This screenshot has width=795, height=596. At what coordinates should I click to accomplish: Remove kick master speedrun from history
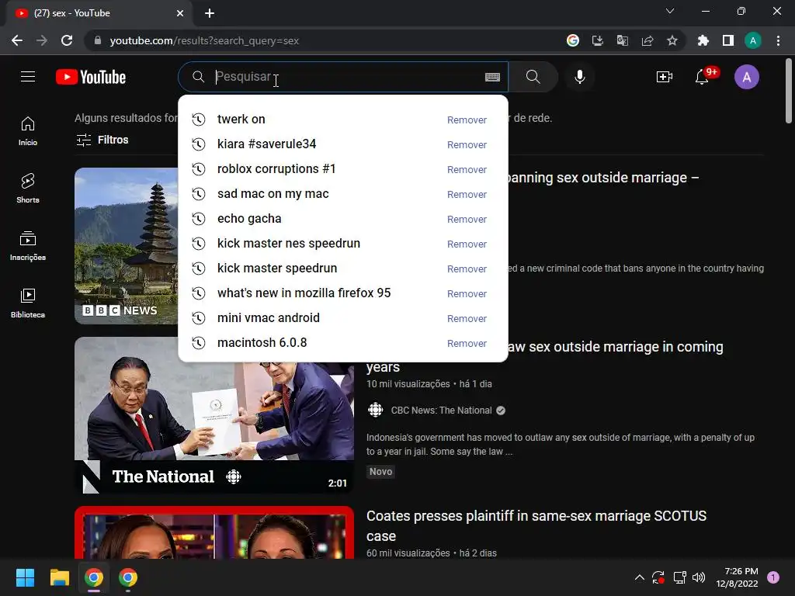click(467, 269)
